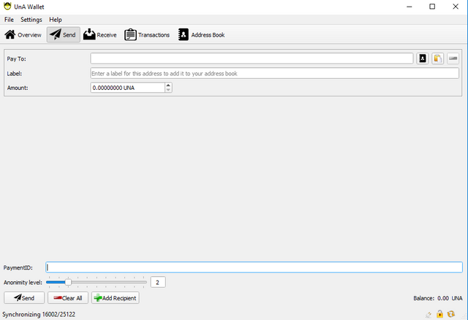Click the synchronization status icon
This screenshot has width=468, height=320.
coord(450,314)
